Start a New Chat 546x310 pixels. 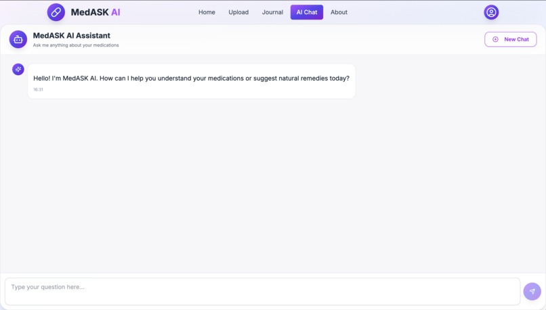click(511, 39)
